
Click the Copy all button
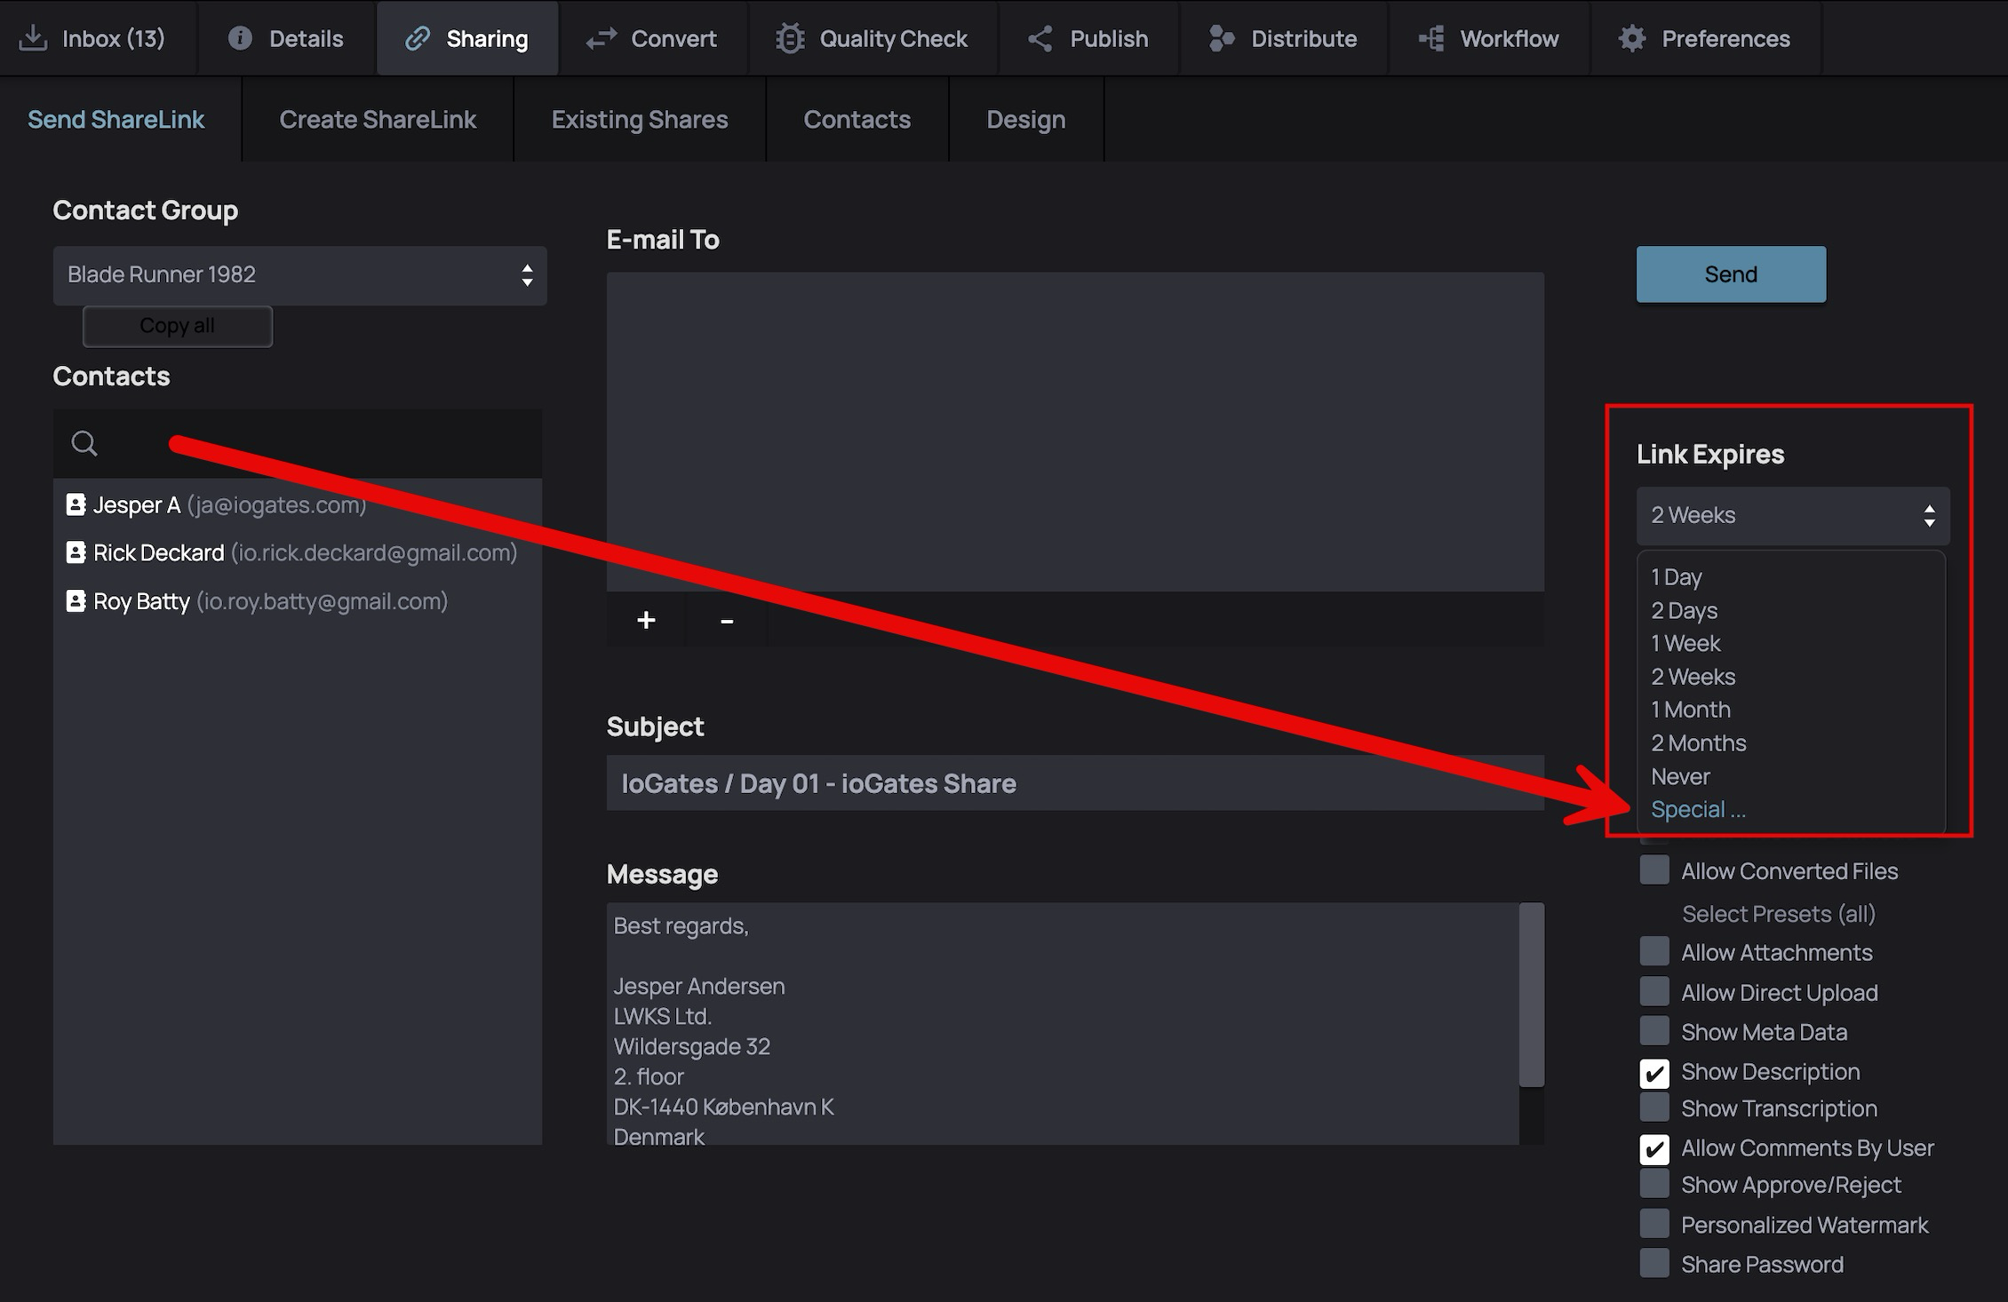(x=177, y=326)
